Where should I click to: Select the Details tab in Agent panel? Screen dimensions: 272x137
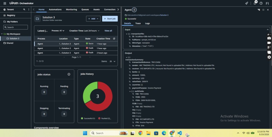coord(128,23)
